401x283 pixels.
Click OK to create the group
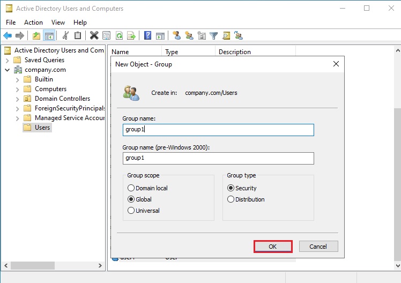[273, 247]
